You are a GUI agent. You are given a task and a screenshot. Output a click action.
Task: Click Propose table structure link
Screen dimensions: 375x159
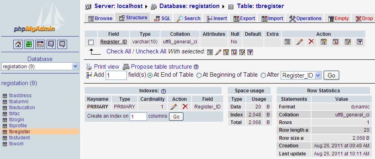(x=161, y=67)
